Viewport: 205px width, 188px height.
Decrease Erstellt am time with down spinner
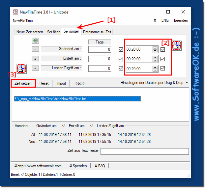pos(155,60)
